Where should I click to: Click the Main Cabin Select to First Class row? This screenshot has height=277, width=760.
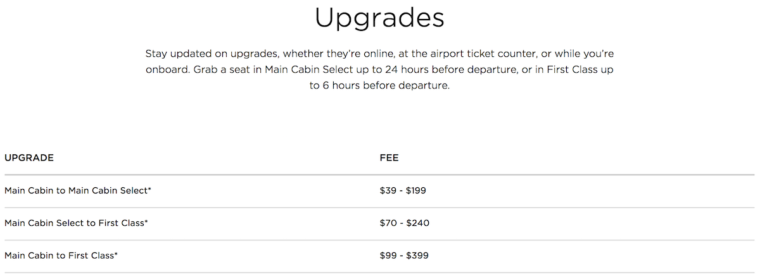pyautogui.click(x=379, y=223)
